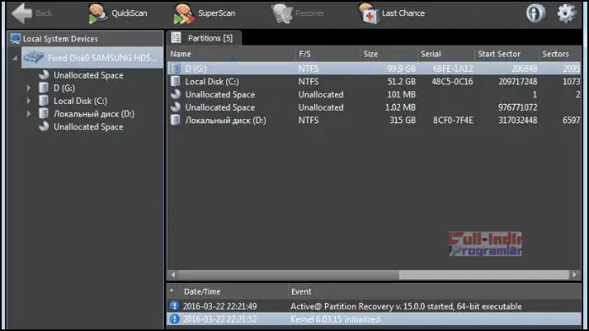Expand the D (G:) tree node
Image resolution: width=589 pixels, height=331 pixels.
[x=29, y=88]
